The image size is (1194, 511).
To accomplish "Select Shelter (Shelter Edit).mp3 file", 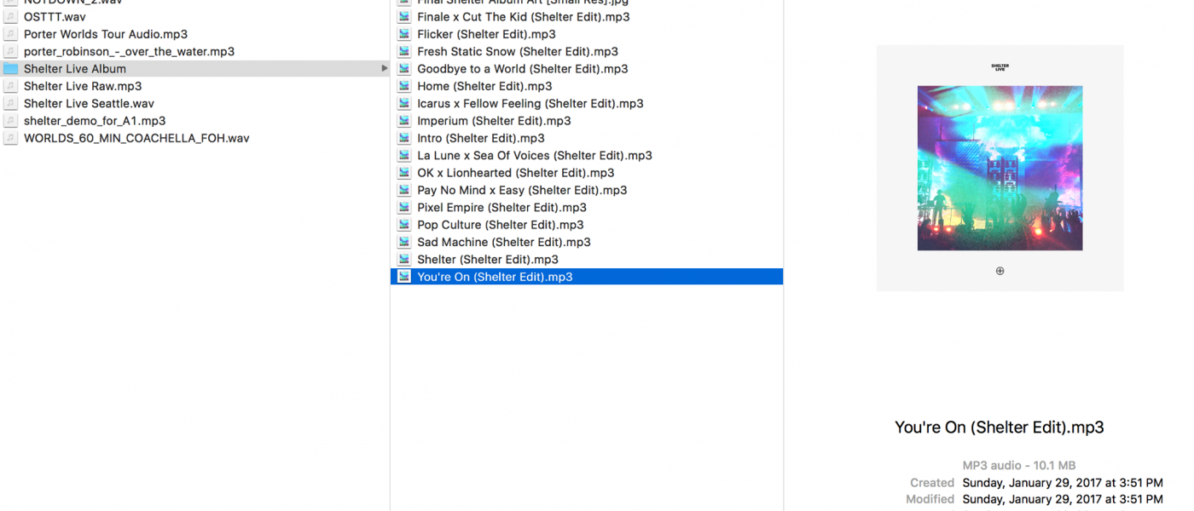I will [487, 260].
